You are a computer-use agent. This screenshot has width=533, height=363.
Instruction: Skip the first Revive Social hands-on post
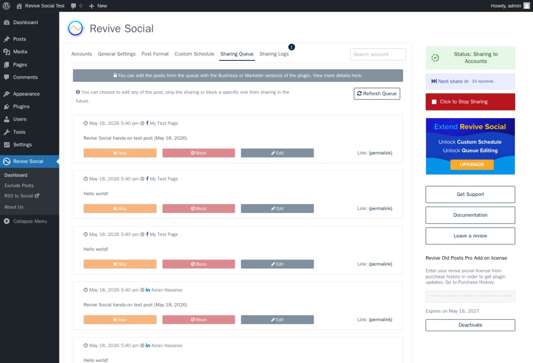click(x=120, y=153)
